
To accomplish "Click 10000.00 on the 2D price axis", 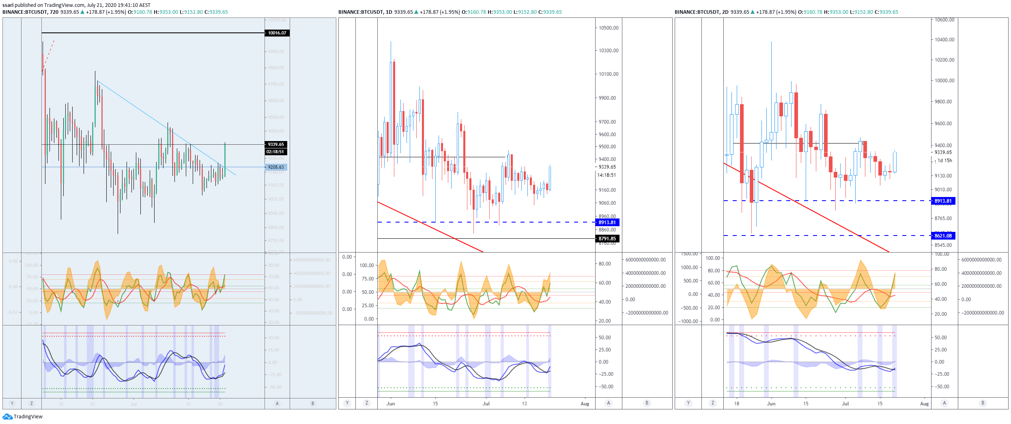I will point(944,81).
